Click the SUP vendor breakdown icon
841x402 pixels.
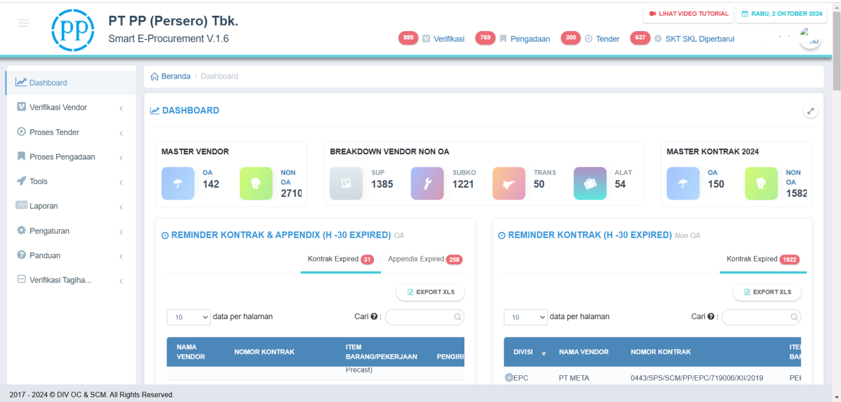(346, 183)
